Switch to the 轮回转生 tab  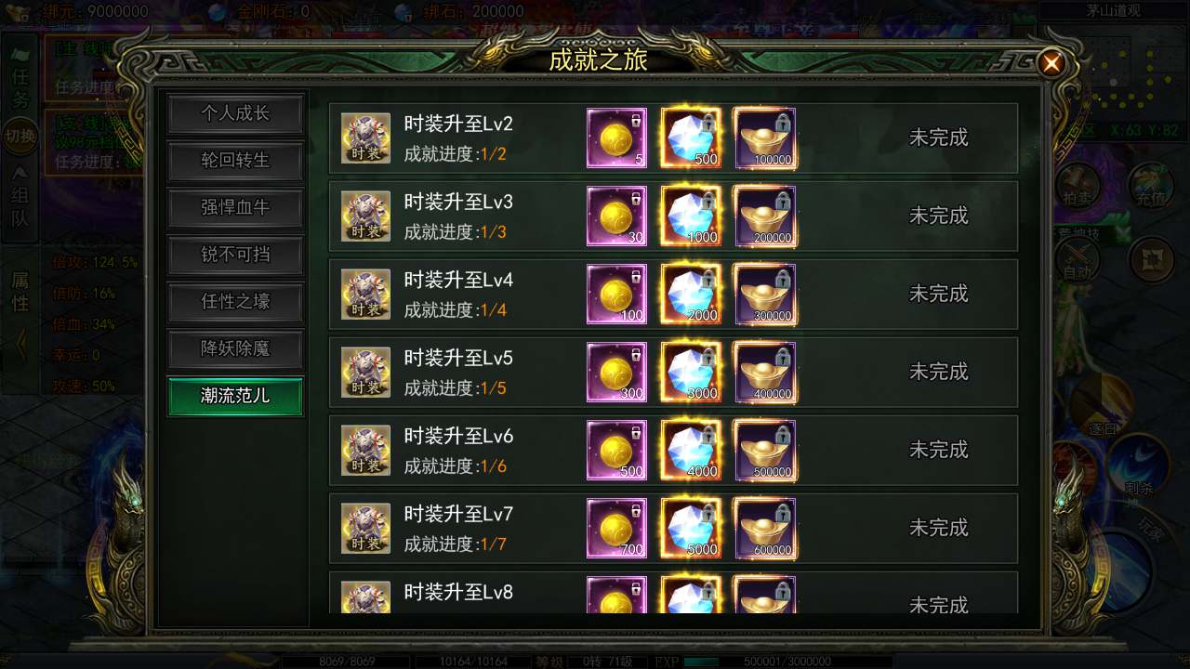tap(235, 161)
